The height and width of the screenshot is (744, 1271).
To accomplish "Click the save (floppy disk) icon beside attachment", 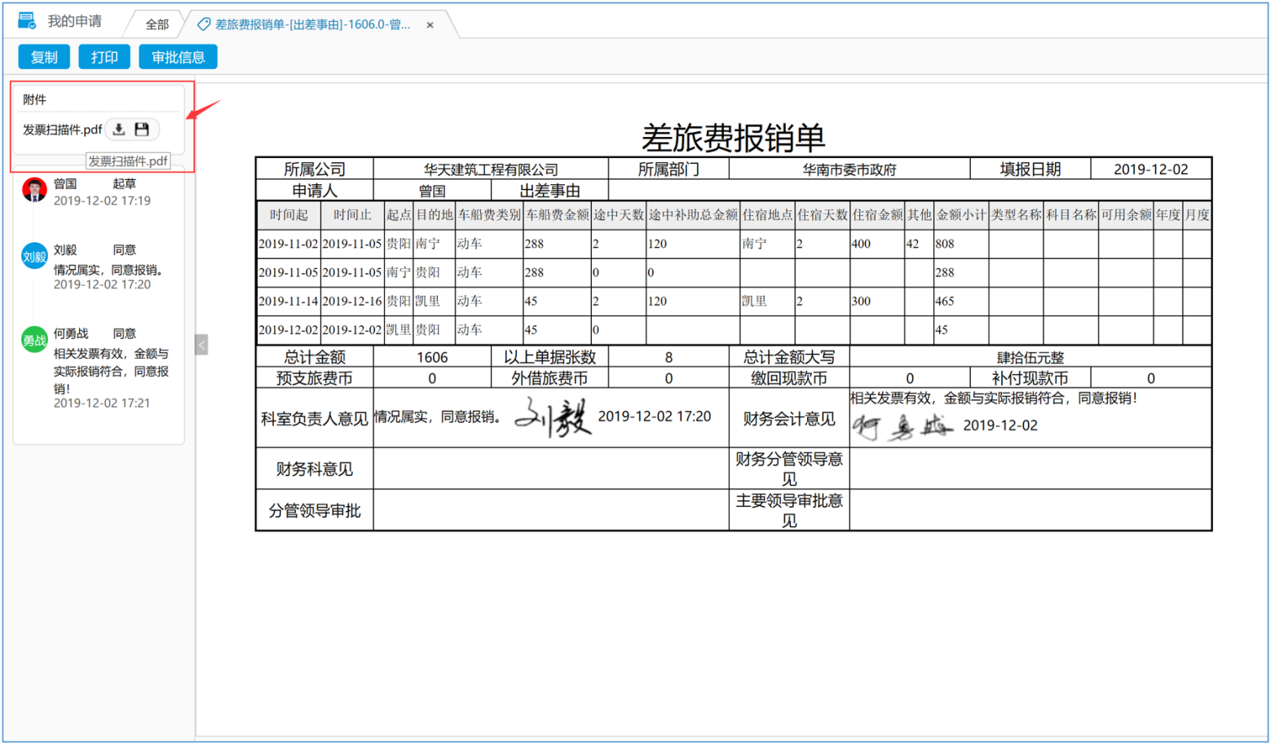I will (142, 130).
